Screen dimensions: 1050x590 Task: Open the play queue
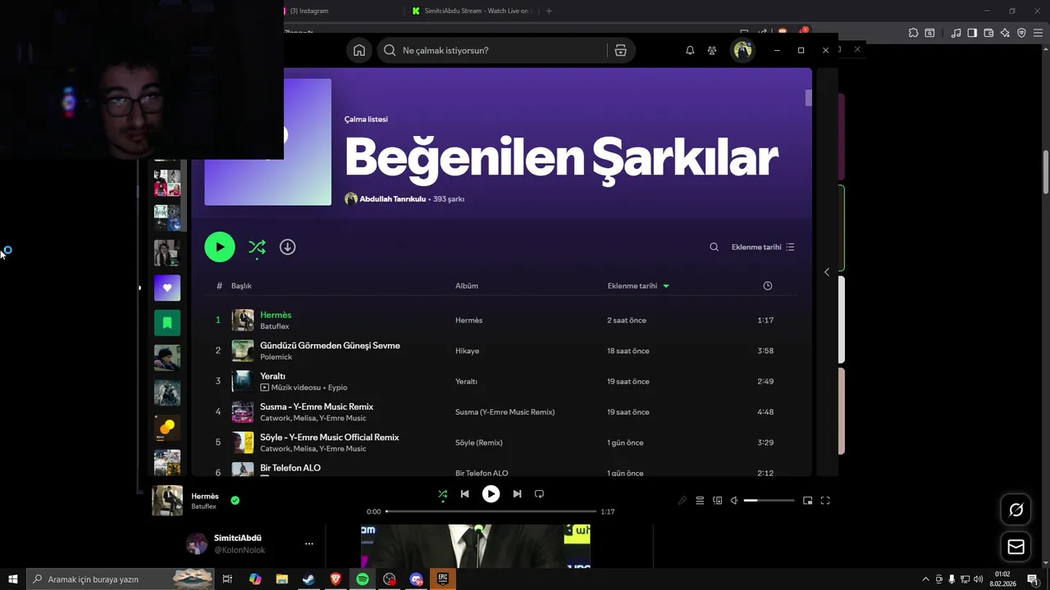pyautogui.click(x=700, y=501)
